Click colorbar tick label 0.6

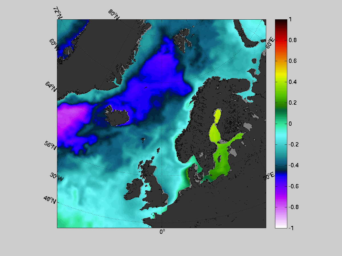coord(292,61)
